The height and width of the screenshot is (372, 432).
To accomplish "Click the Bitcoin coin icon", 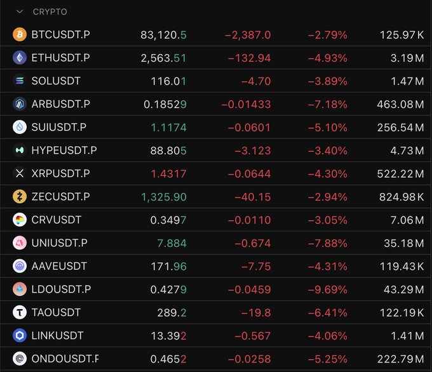I will (x=20, y=35).
